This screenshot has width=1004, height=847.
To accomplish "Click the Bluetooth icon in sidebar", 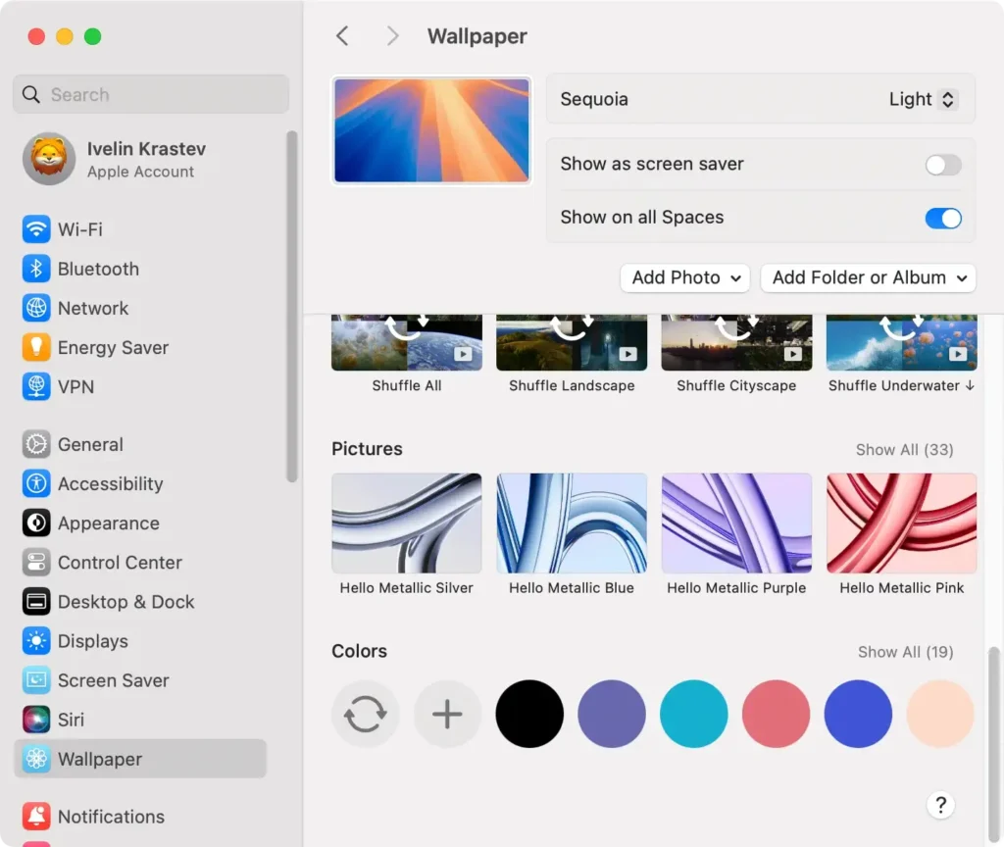I will 36,269.
